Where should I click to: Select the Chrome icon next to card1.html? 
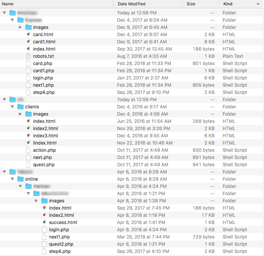point(28,42)
